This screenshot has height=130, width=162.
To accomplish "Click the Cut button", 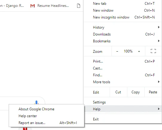I will coord(118,92).
